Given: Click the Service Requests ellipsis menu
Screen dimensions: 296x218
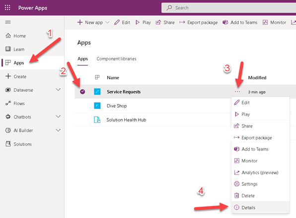Looking at the screenshot, I should pos(237,92).
